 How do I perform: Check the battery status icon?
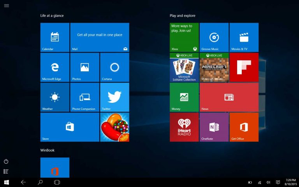coord(250,183)
